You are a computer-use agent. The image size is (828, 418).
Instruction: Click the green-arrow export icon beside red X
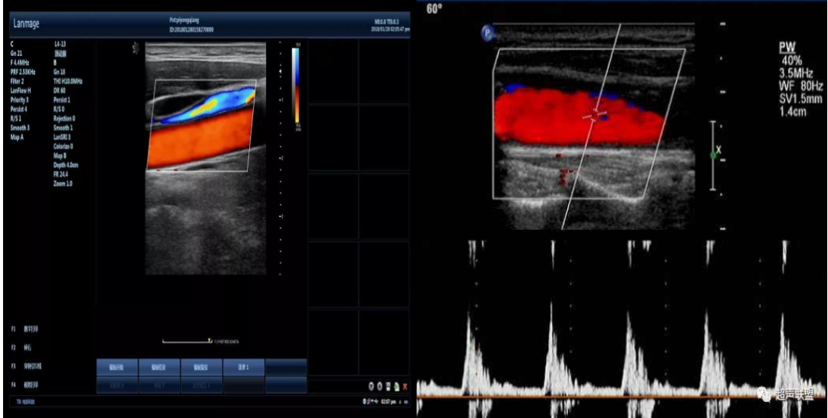pyautogui.click(x=396, y=387)
